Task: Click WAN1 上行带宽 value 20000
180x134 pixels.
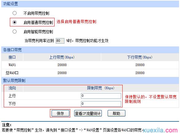Action: coord(62,65)
